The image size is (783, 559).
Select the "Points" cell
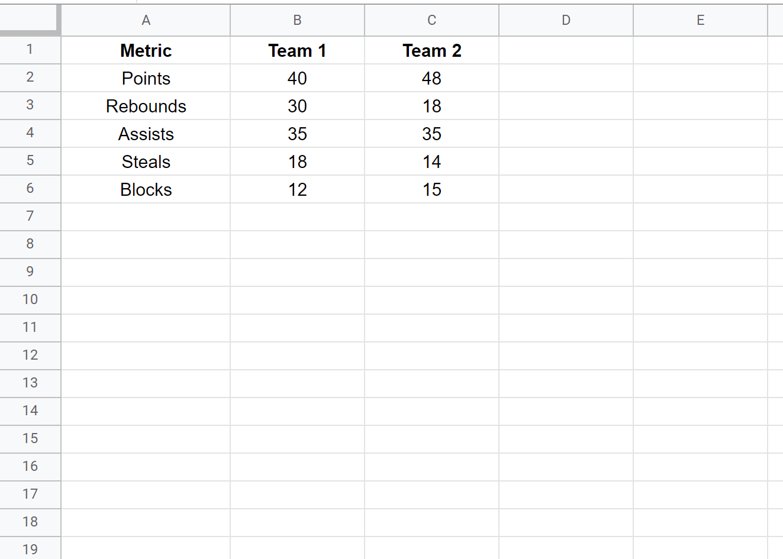(146, 79)
